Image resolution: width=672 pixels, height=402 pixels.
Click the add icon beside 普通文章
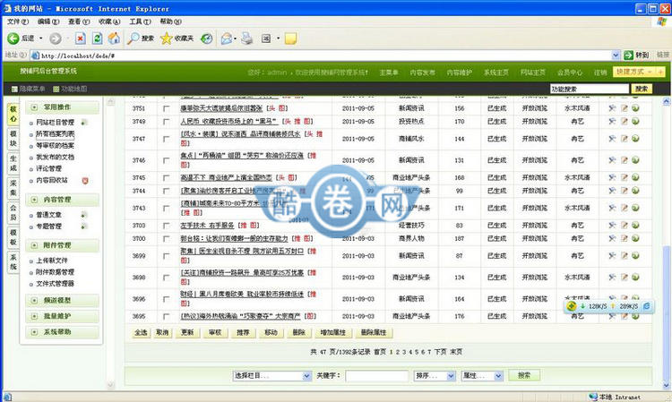click(x=84, y=215)
